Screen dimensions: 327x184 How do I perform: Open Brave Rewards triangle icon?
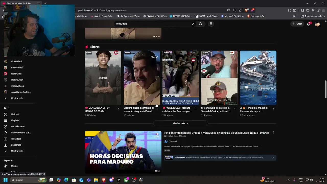252,10
